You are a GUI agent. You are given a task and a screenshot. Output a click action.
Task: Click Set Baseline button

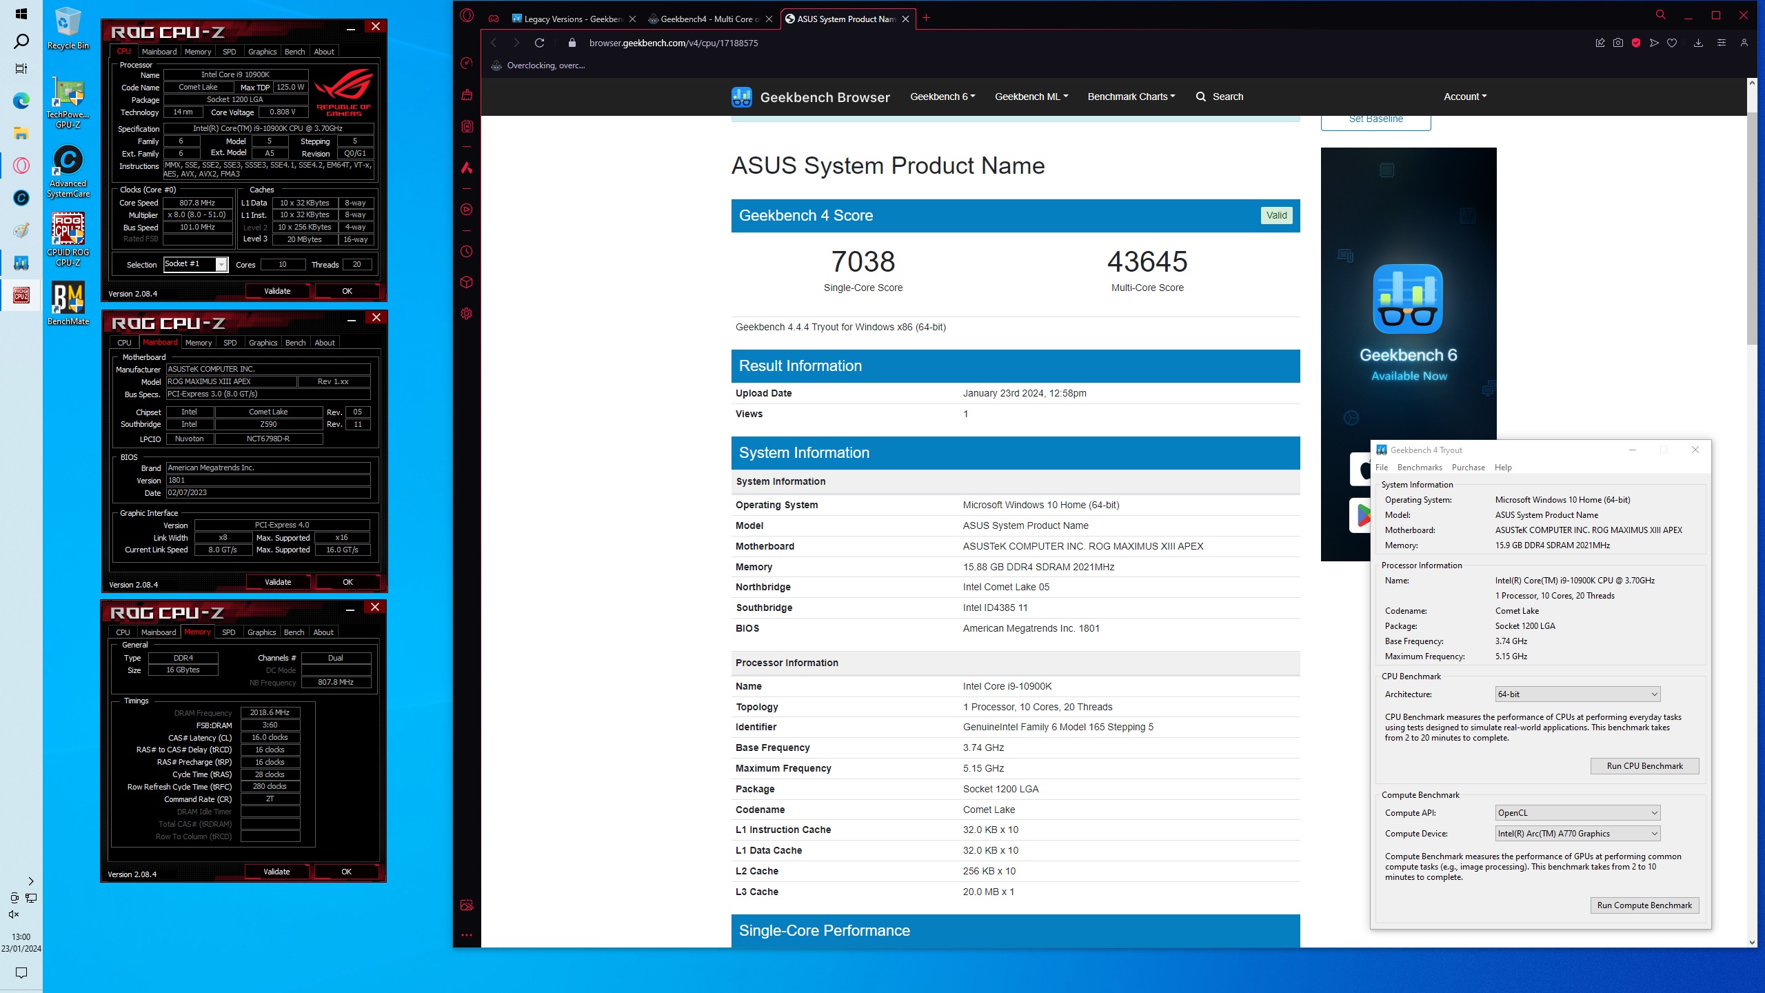pos(1375,120)
